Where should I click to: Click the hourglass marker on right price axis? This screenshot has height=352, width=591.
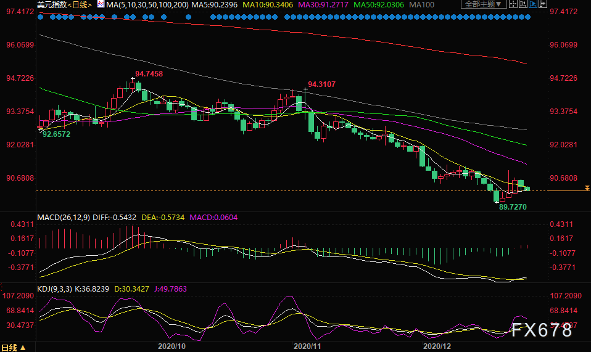587,188
